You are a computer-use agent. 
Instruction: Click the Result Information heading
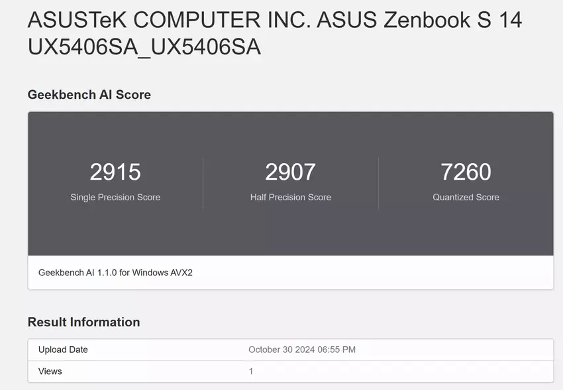click(83, 322)
